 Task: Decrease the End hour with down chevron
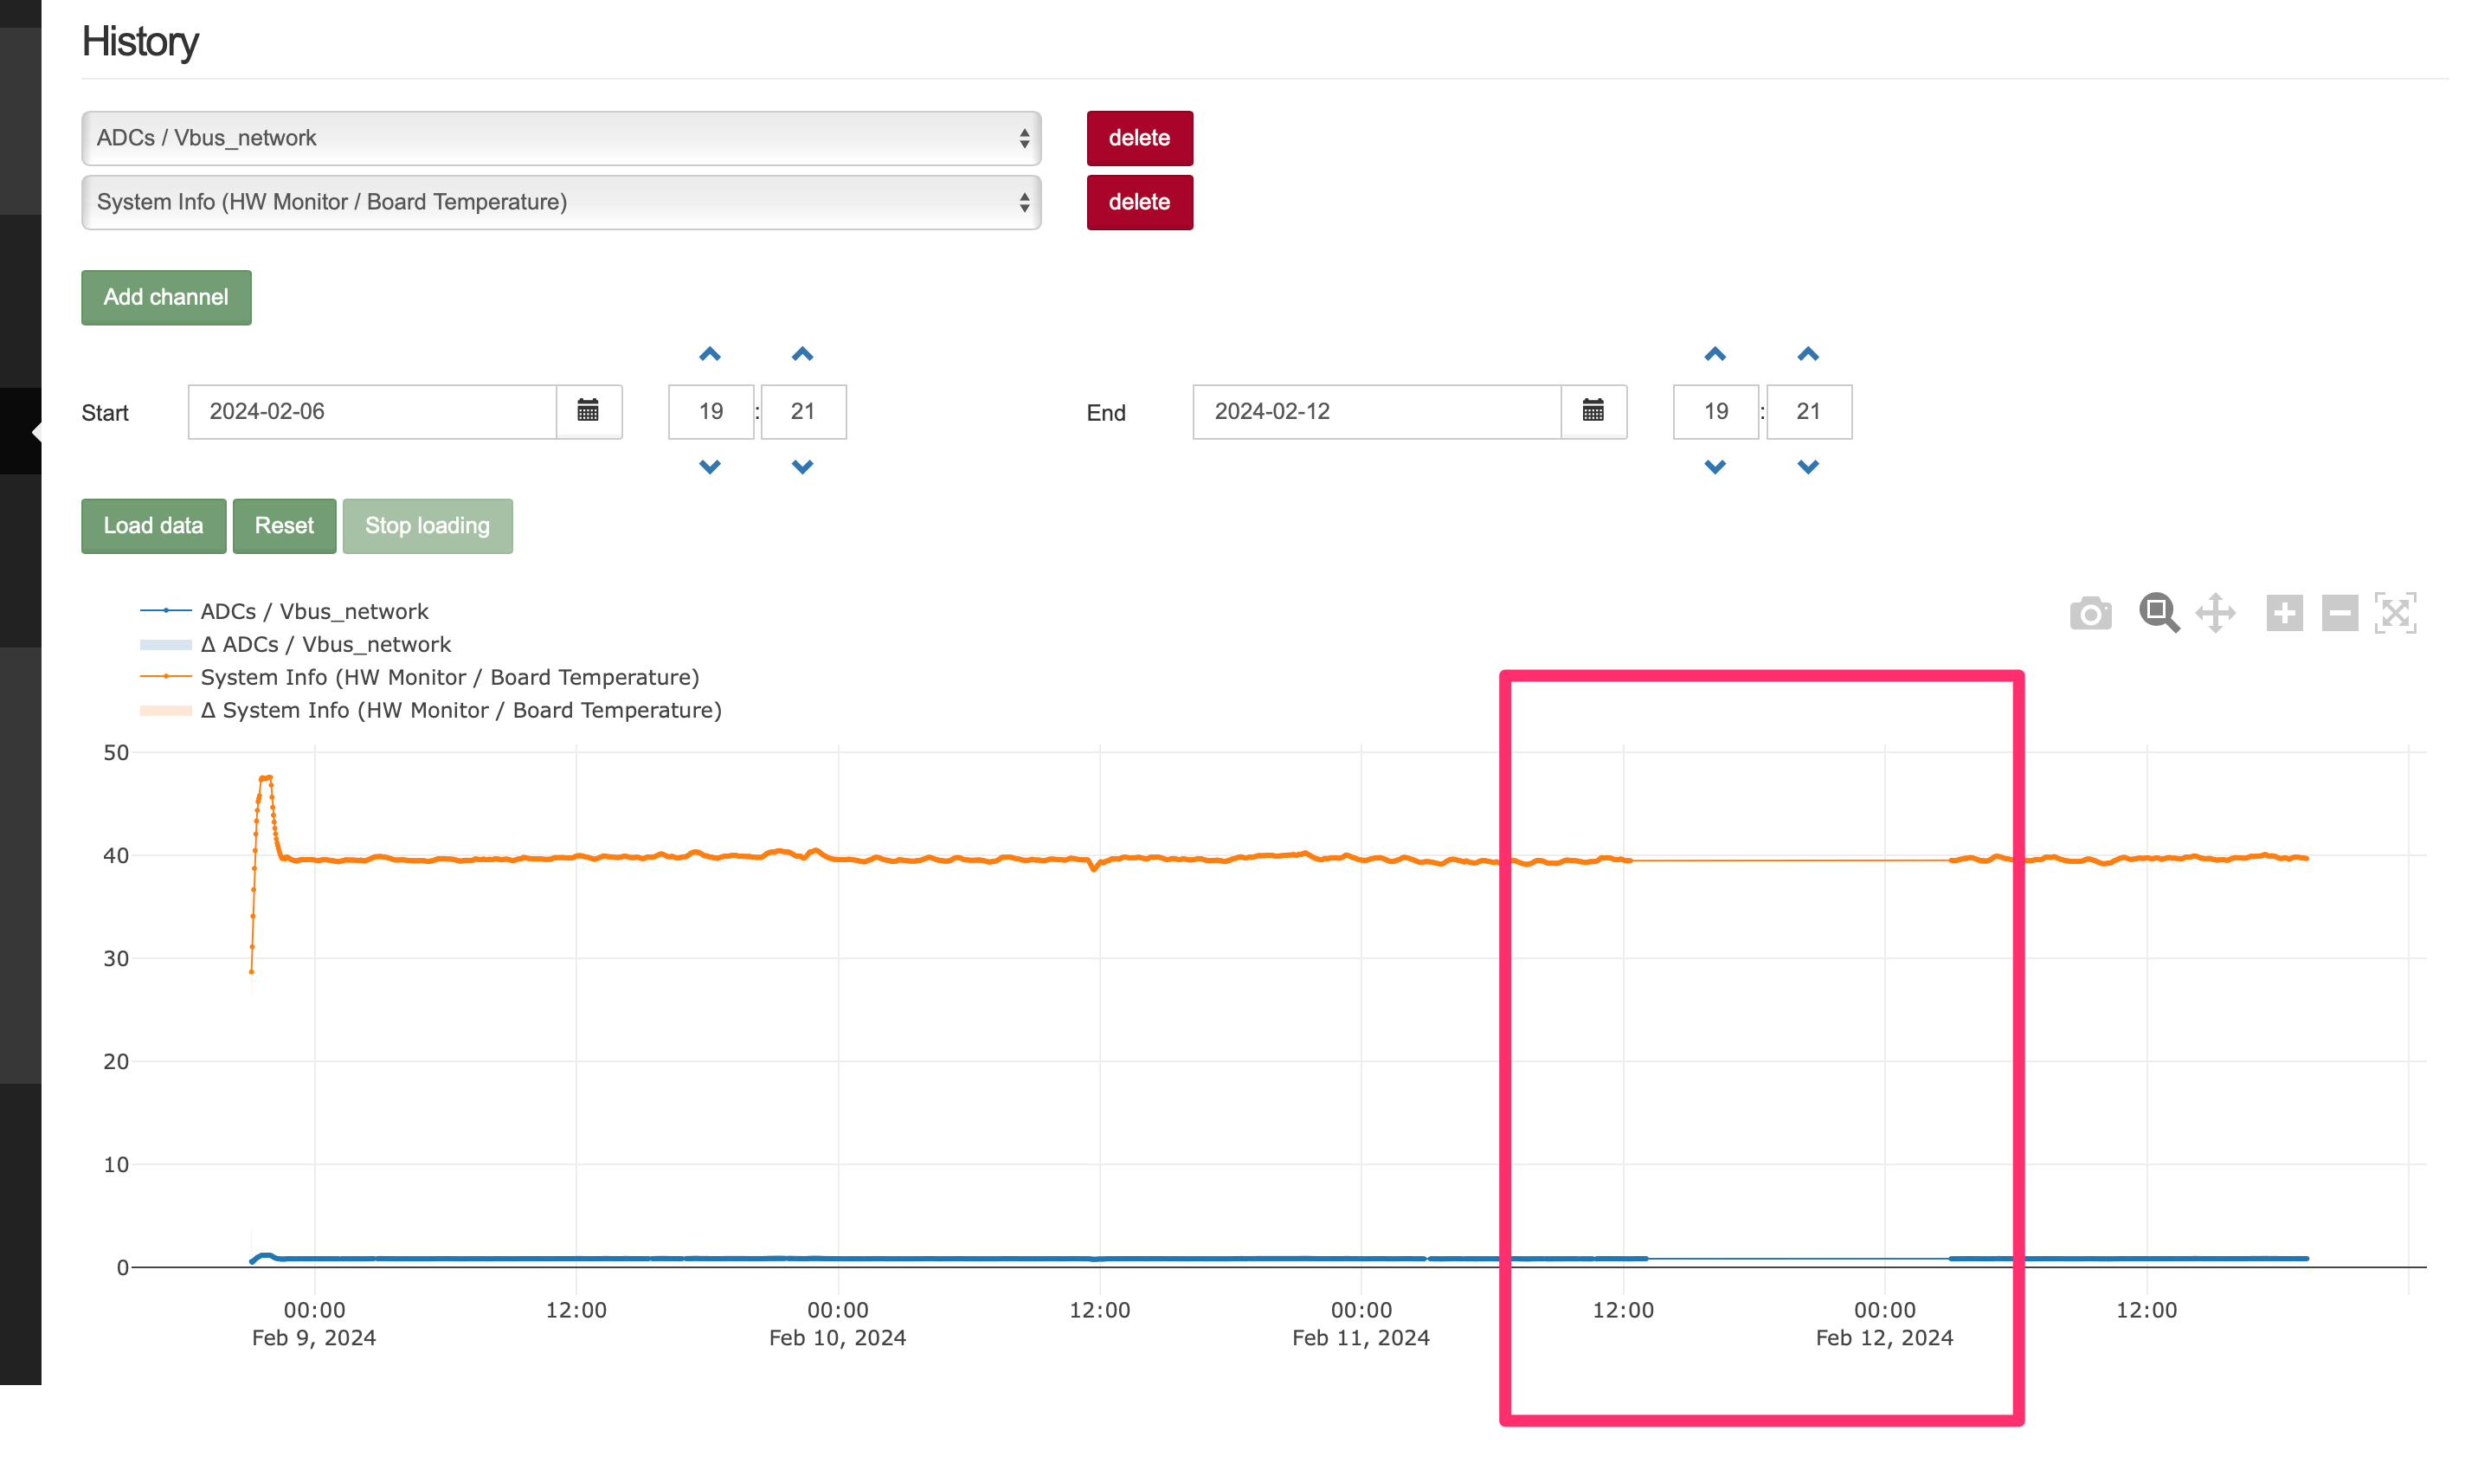(x=1715, y=467)
